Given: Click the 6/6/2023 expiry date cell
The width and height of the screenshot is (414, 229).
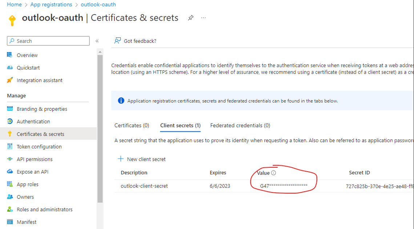Looking at the screenshot, I should [x=220, y=186].
